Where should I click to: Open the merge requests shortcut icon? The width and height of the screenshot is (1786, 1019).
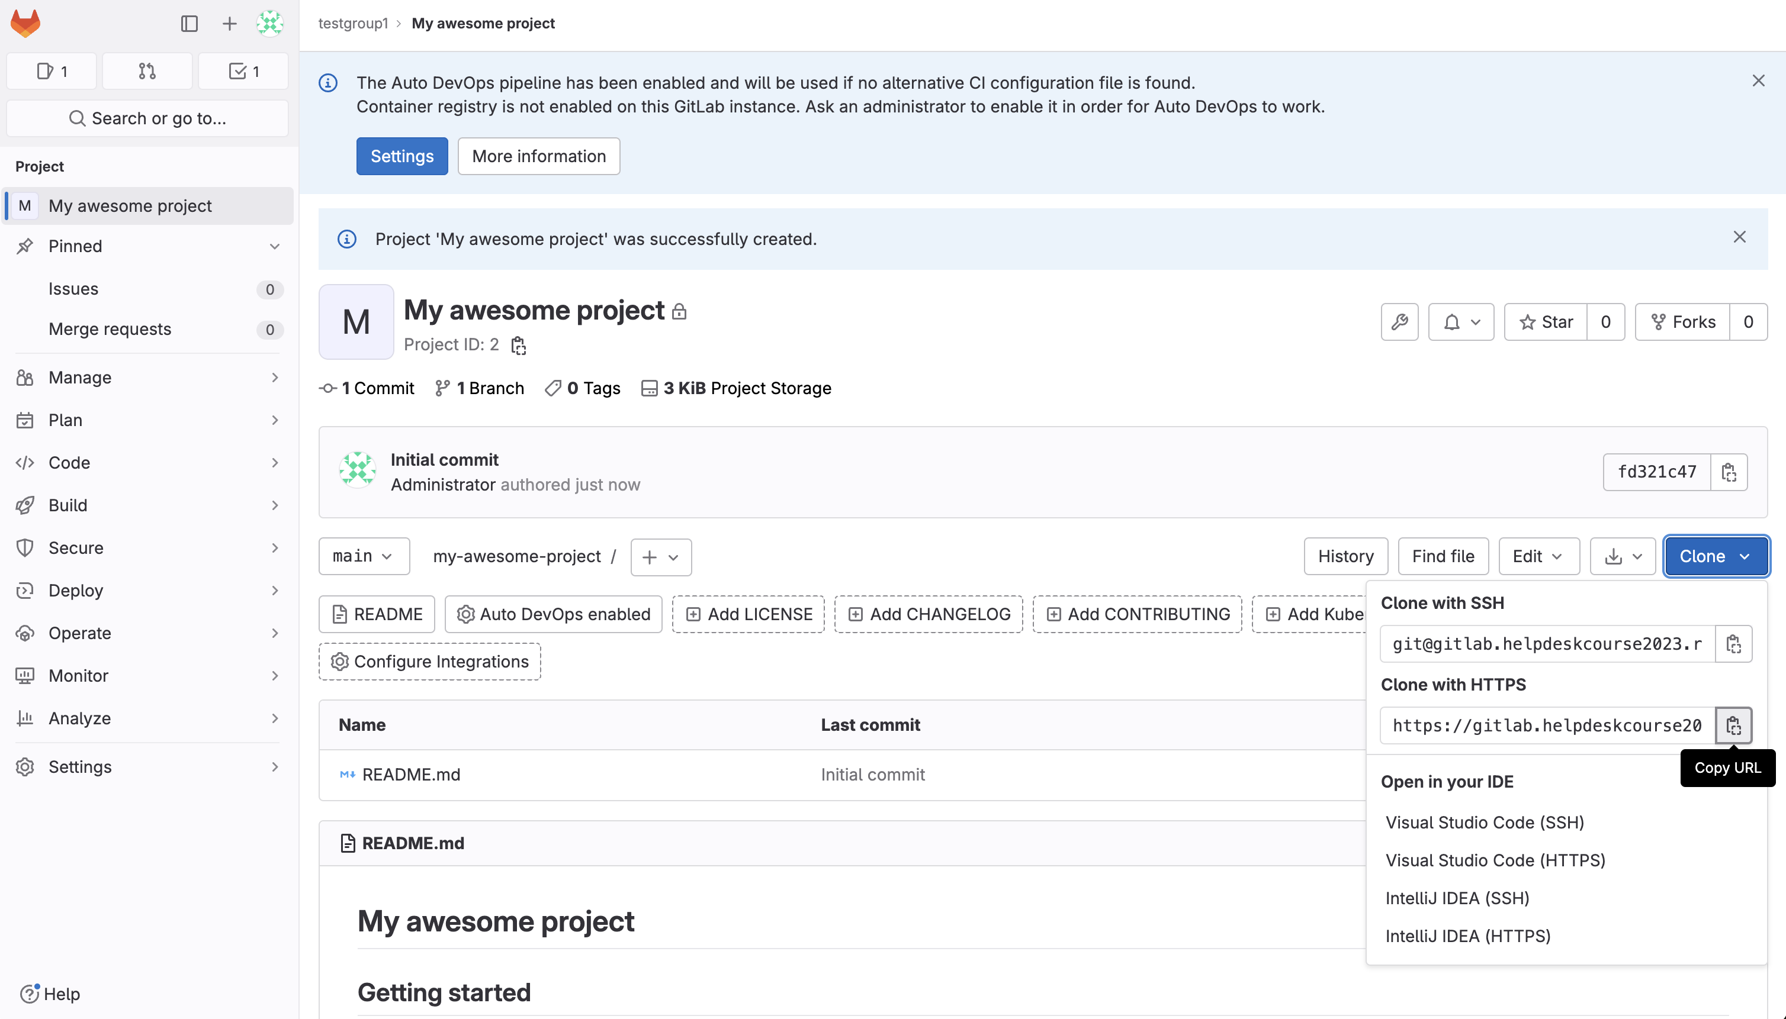147,70
